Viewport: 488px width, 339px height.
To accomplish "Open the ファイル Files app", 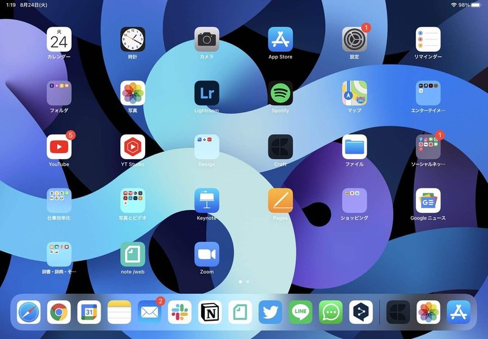I will pos(354,147).
